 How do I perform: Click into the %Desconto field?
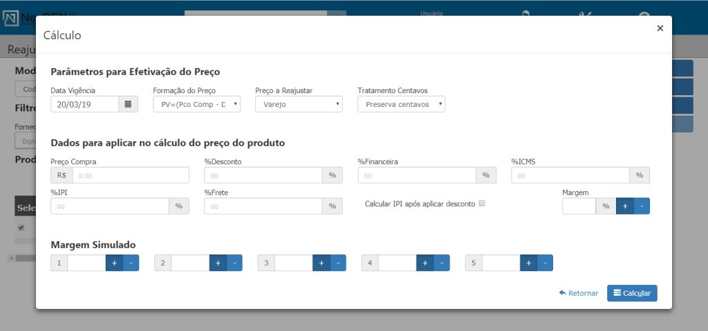(263, 175)
